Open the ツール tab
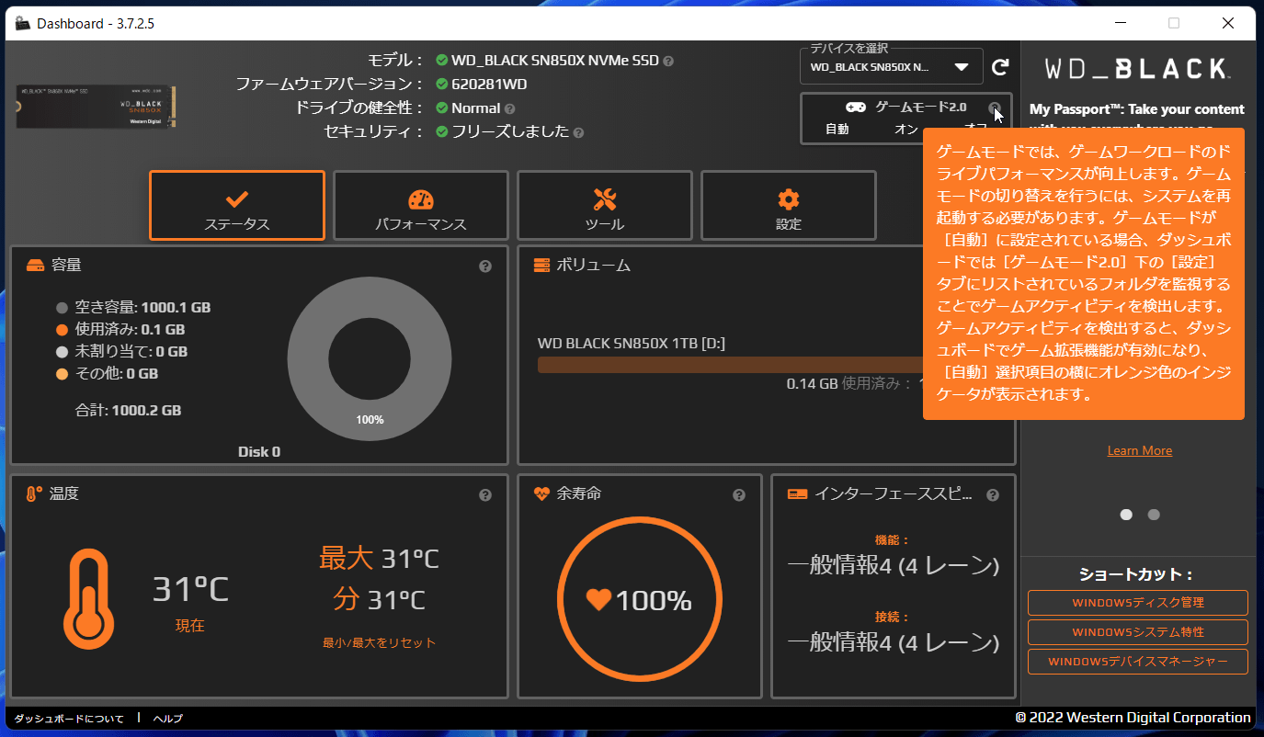The image size is (1264, 737). tap(605, 206)
